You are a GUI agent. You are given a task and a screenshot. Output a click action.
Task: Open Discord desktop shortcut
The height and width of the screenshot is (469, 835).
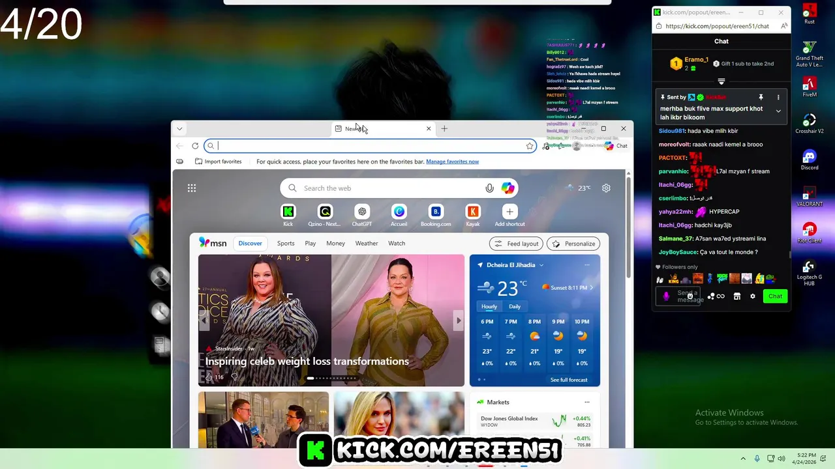(x=810, y=160)
